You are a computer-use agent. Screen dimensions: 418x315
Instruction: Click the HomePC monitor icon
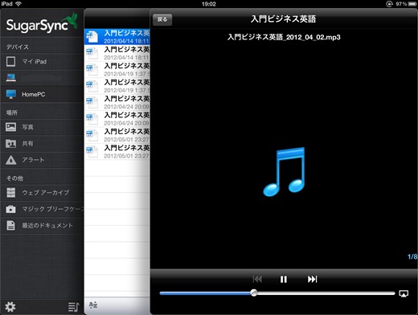tap(11, 94)
